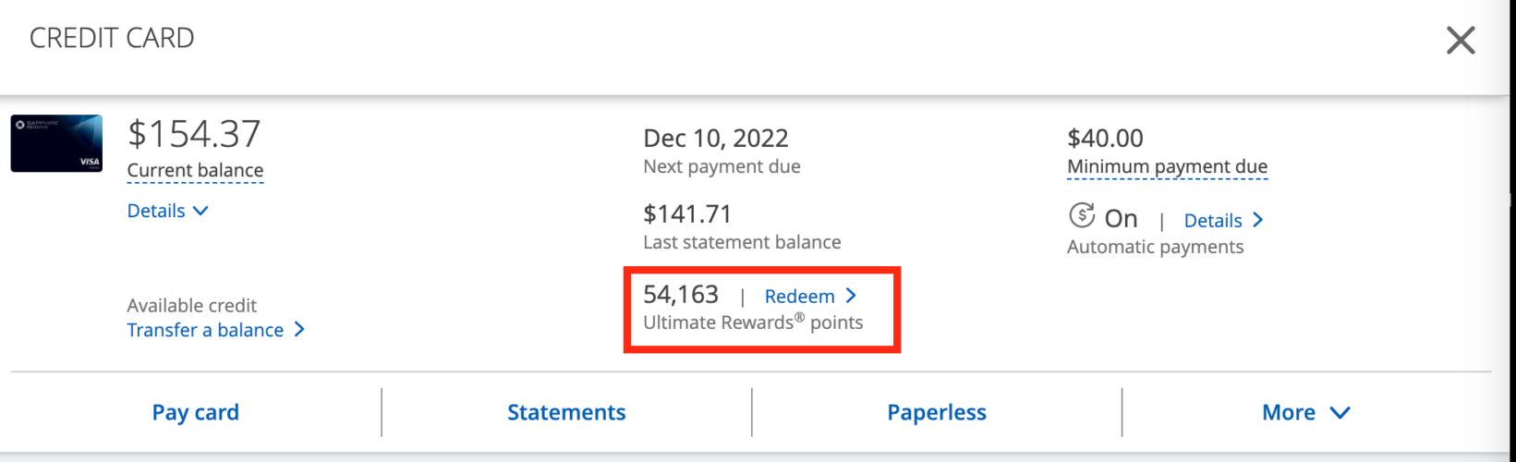1516x462 pixels.
Task: Select the Pay card option
Action: point(195,412)
